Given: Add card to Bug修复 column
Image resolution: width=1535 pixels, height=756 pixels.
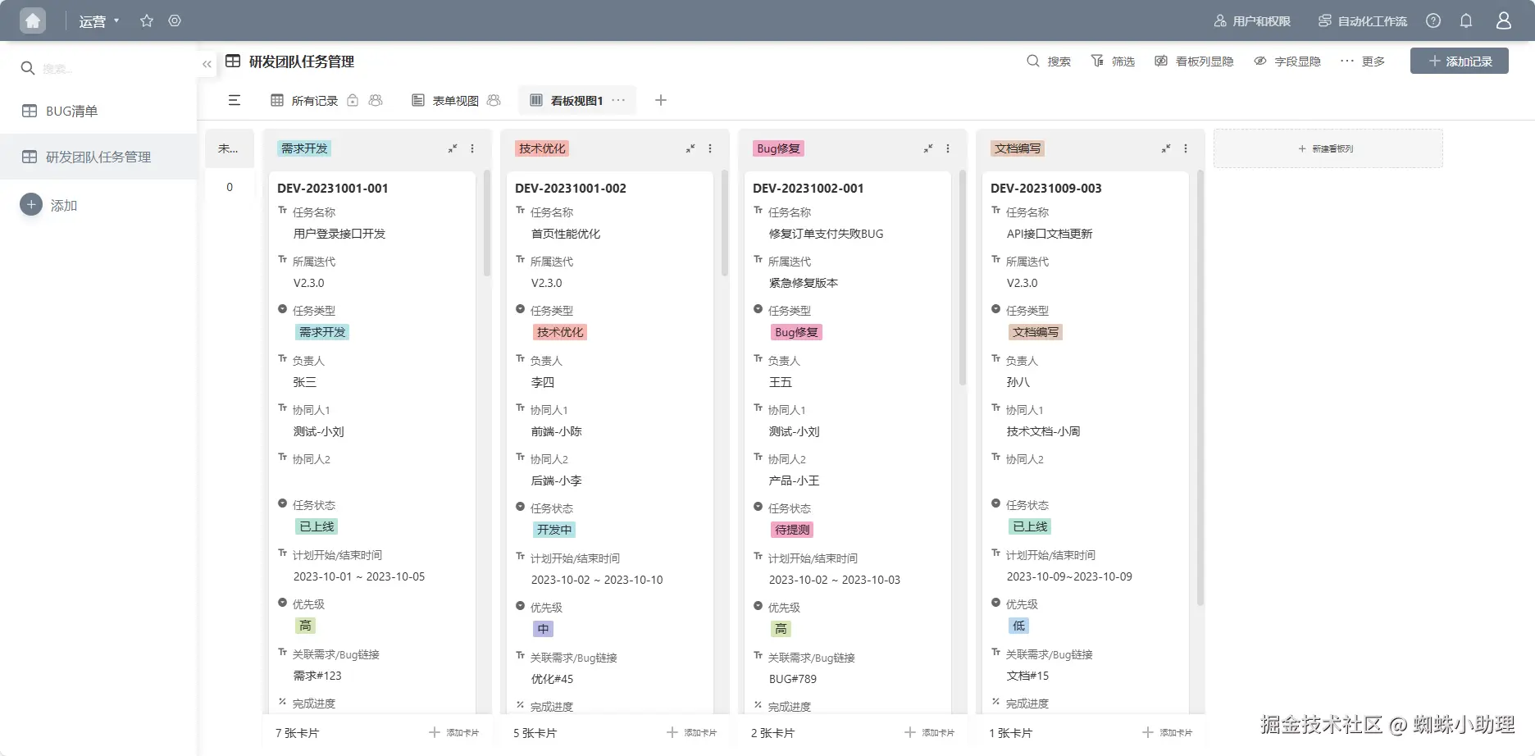Looking at the screenshot, I should 930,732.
